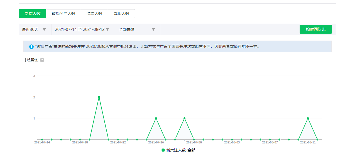This screenshot has width=345, height=164.
Task: Select the peak data point above 2021-07-26
Action: (x=156, y=118)
